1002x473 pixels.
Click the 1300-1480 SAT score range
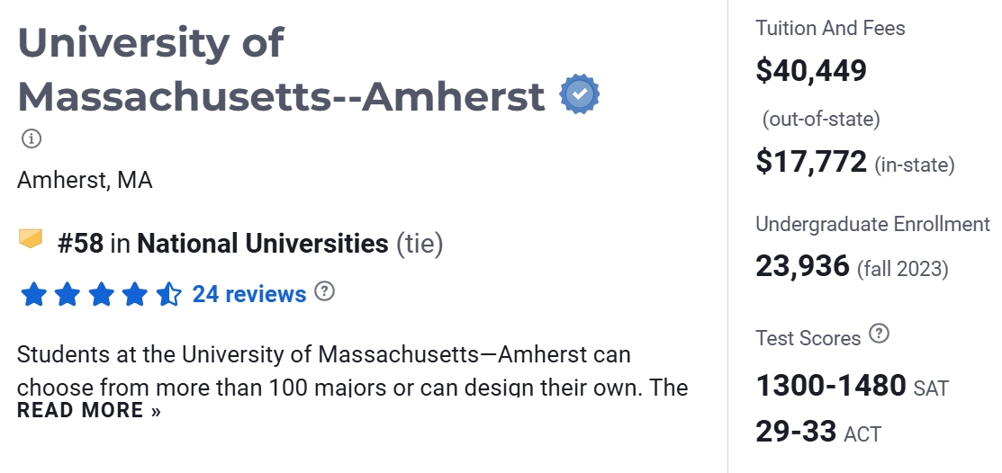831,386
